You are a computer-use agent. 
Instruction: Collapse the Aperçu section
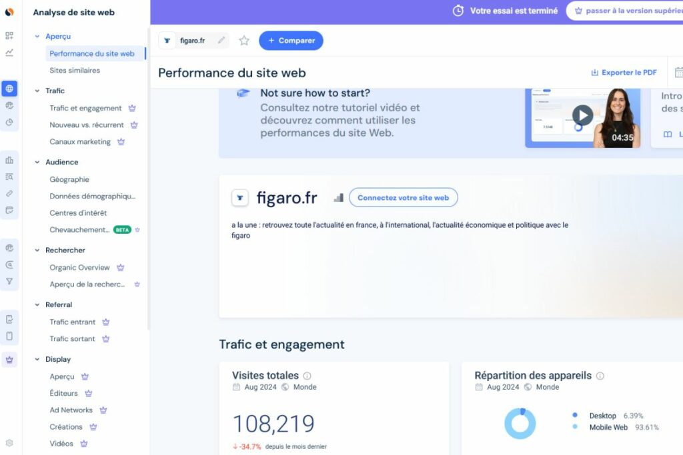[37, 37]
